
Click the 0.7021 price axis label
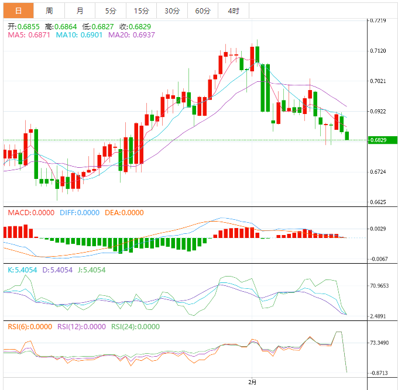coord(378,81)
